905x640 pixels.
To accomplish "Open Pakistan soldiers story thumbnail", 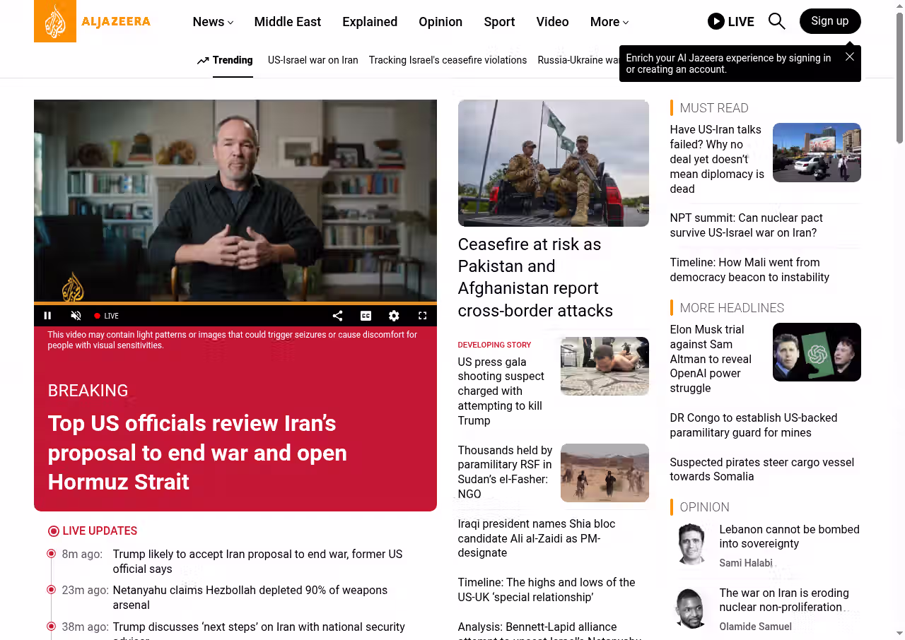I will coord(553,163).
